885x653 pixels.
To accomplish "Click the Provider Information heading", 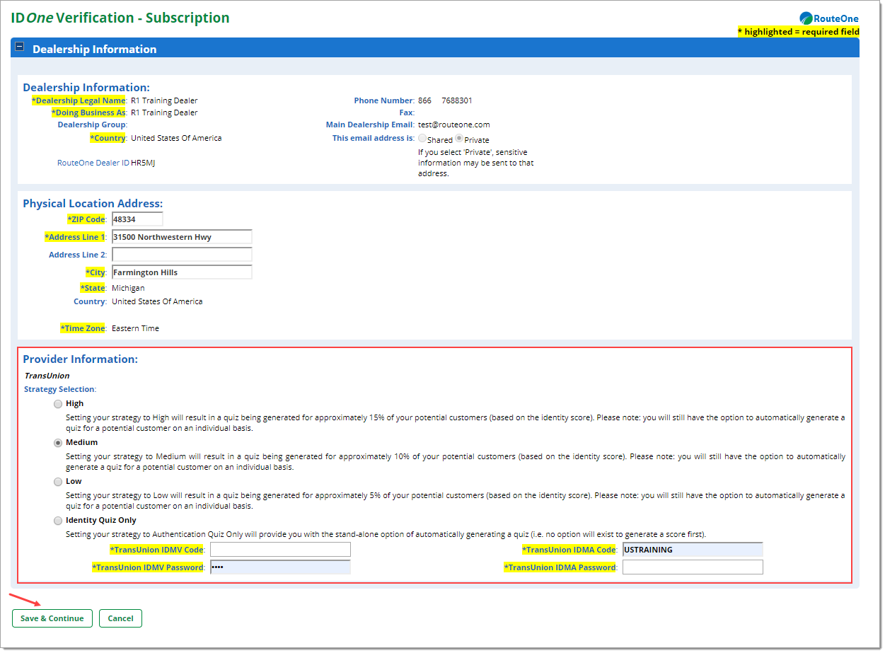I will pyautogui.click(x=81, y=359).
